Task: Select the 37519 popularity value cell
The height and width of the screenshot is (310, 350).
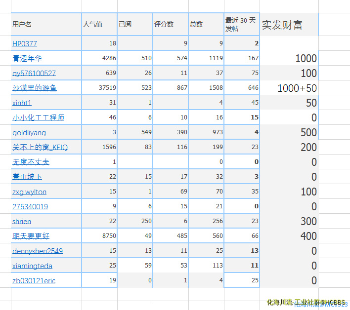Action: [x=99, y=88]
